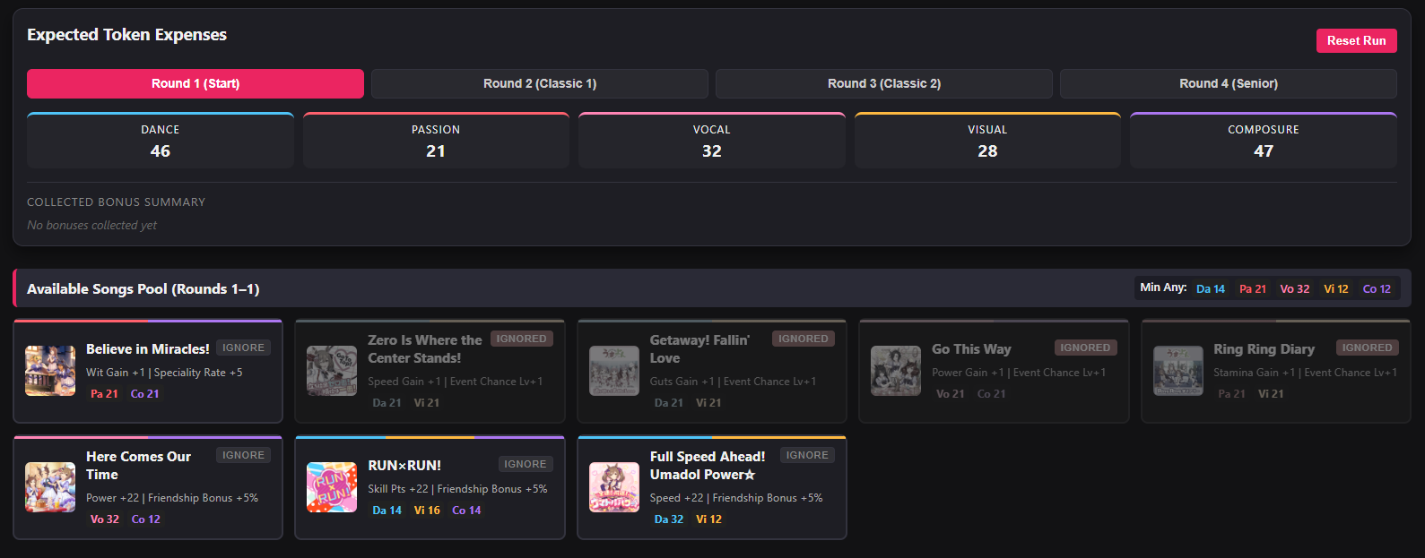Click the Ring Ring Diary song thumbnail
The width and height of the screenshot is (1425, 558).
[1178, 371]
